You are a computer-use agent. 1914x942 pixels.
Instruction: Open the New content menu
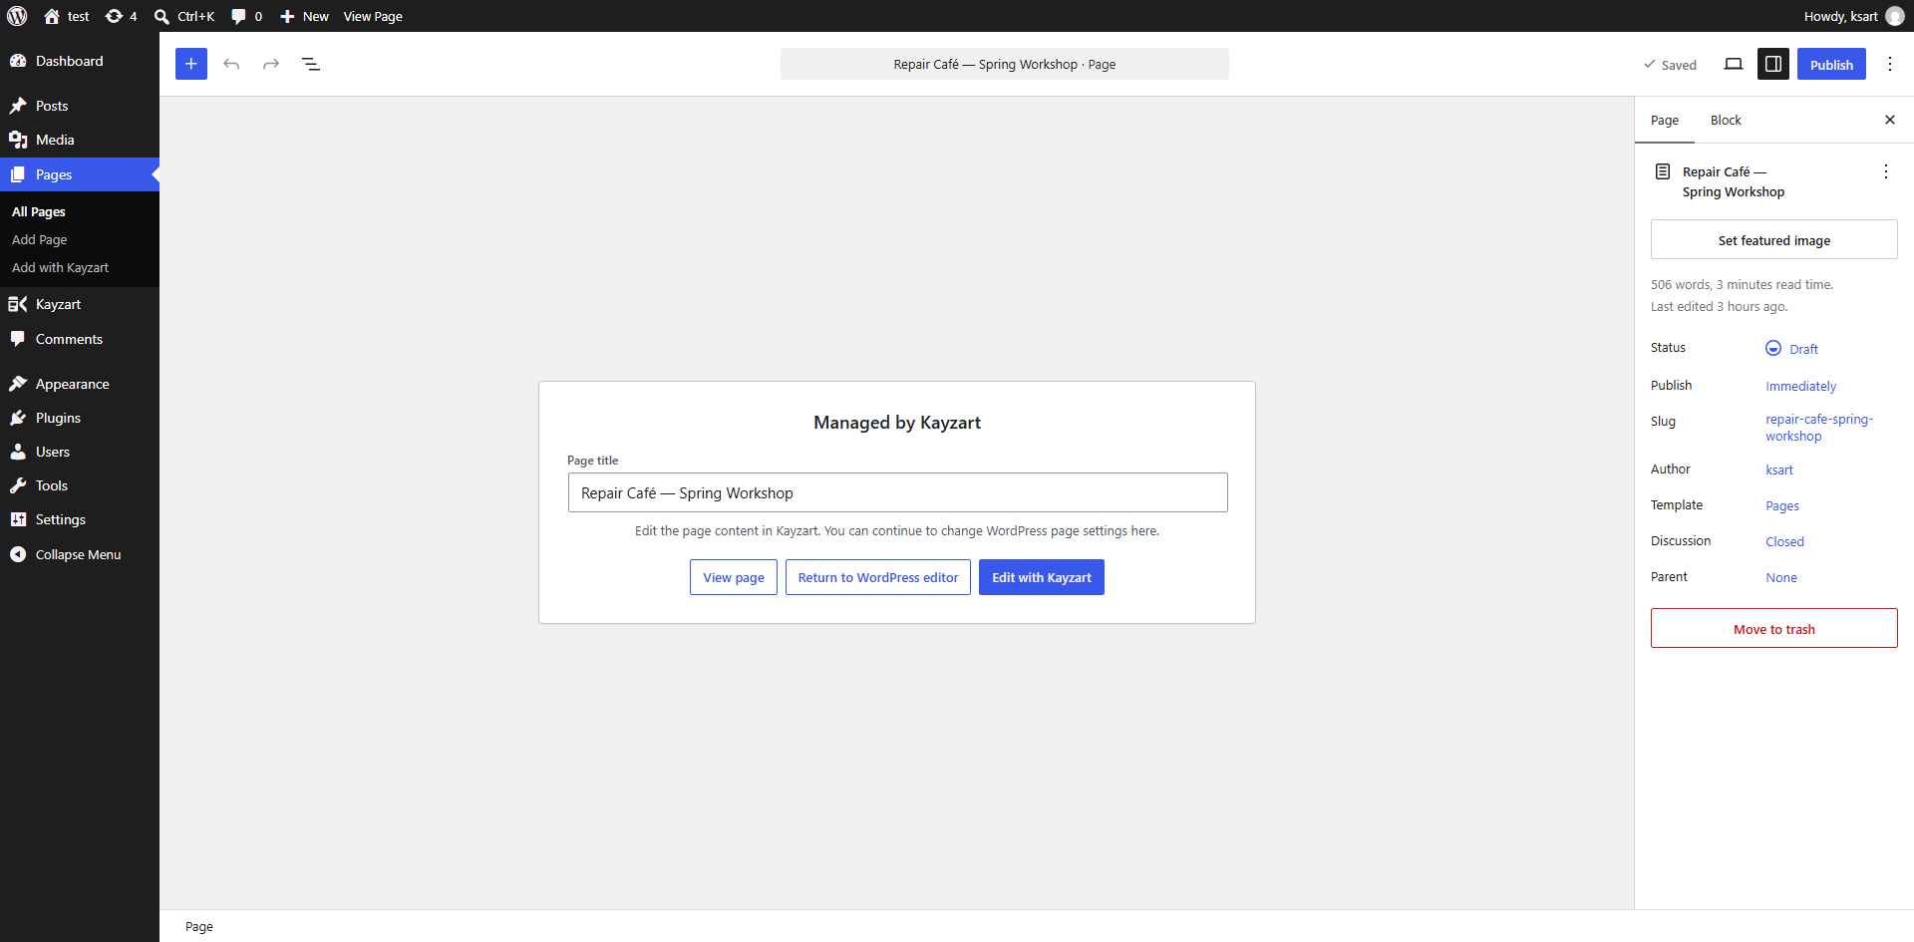(304, 16)
